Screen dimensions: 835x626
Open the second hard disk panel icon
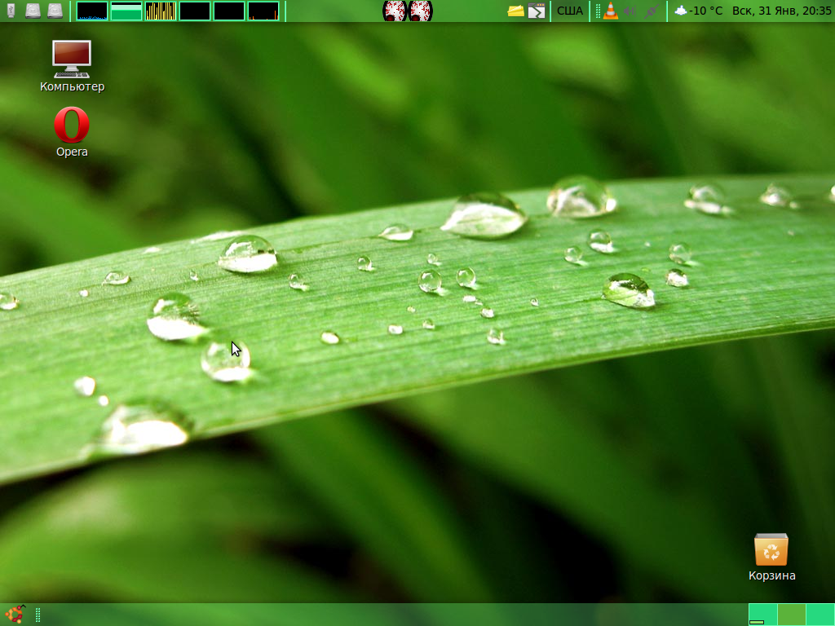click(x=55, y=11)
